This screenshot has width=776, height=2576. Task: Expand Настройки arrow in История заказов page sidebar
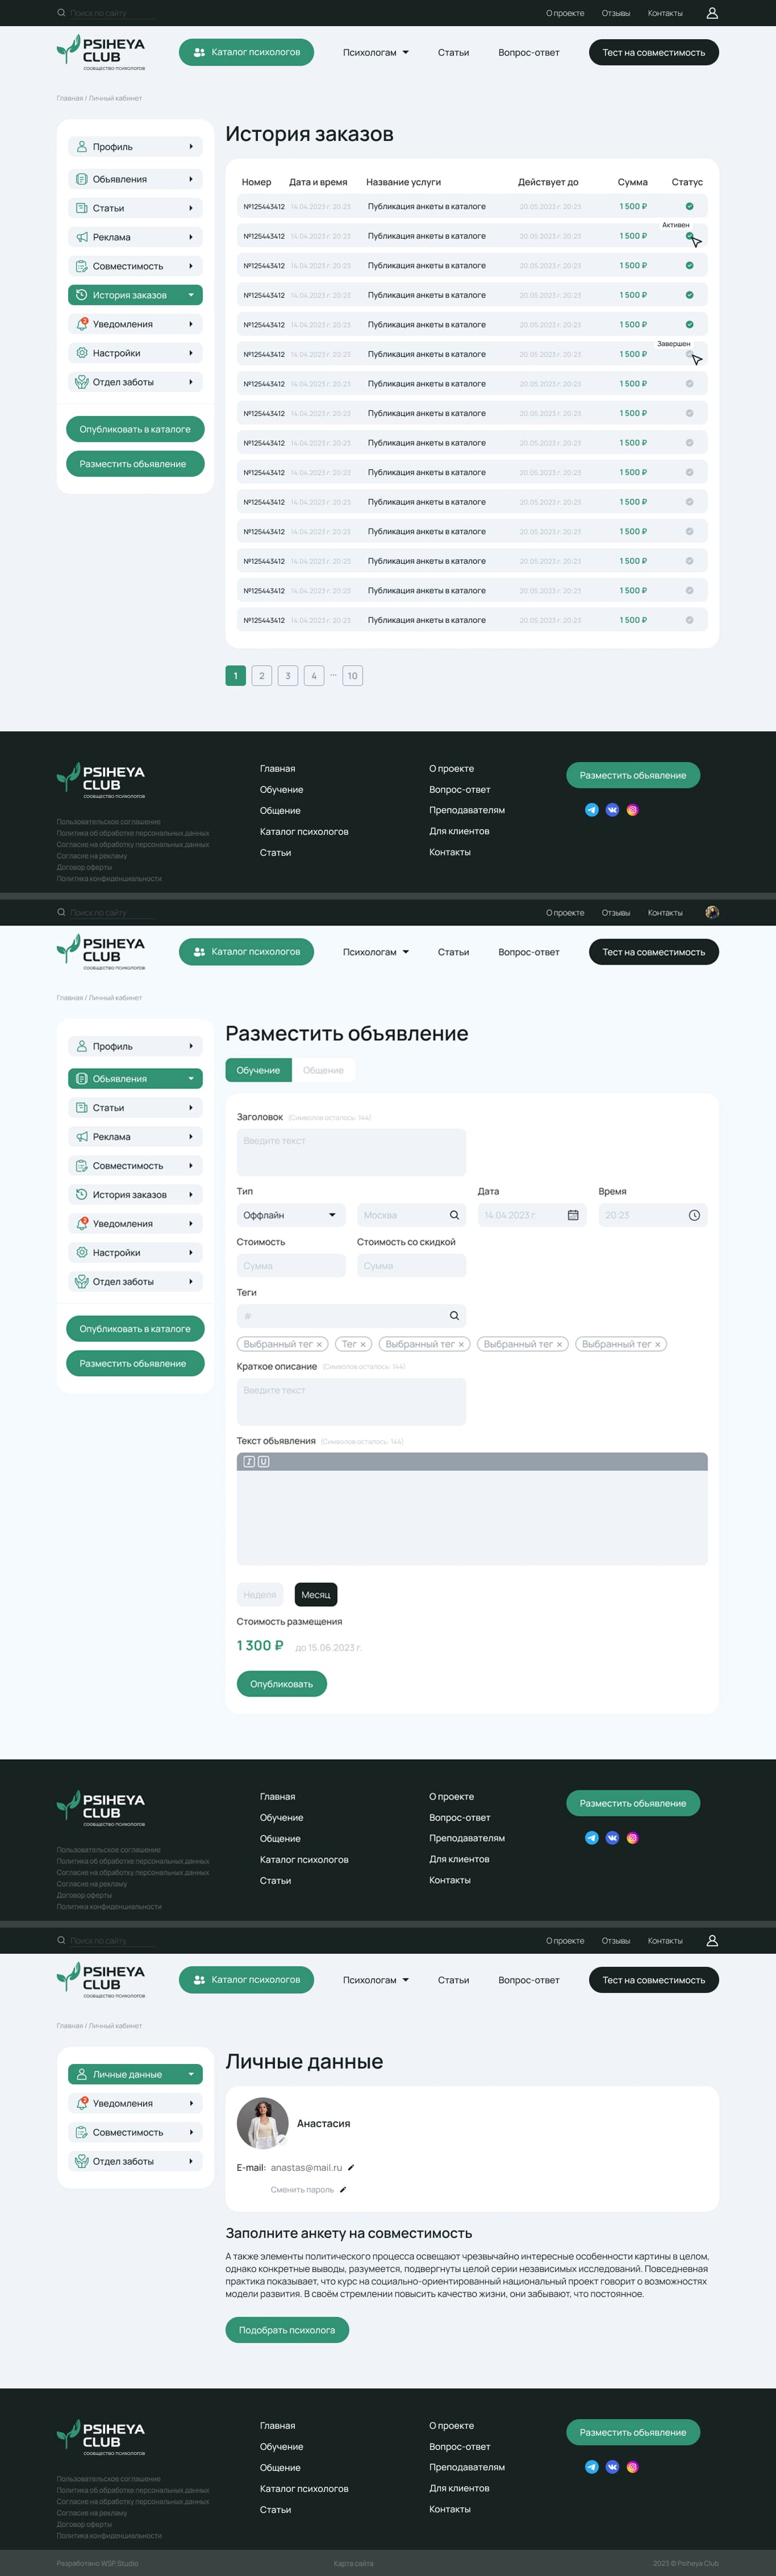click(191, 353)
